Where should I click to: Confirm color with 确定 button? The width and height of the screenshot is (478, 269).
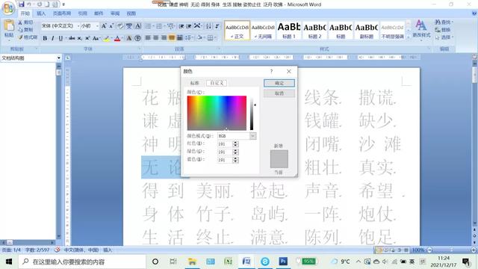(279, 83)
